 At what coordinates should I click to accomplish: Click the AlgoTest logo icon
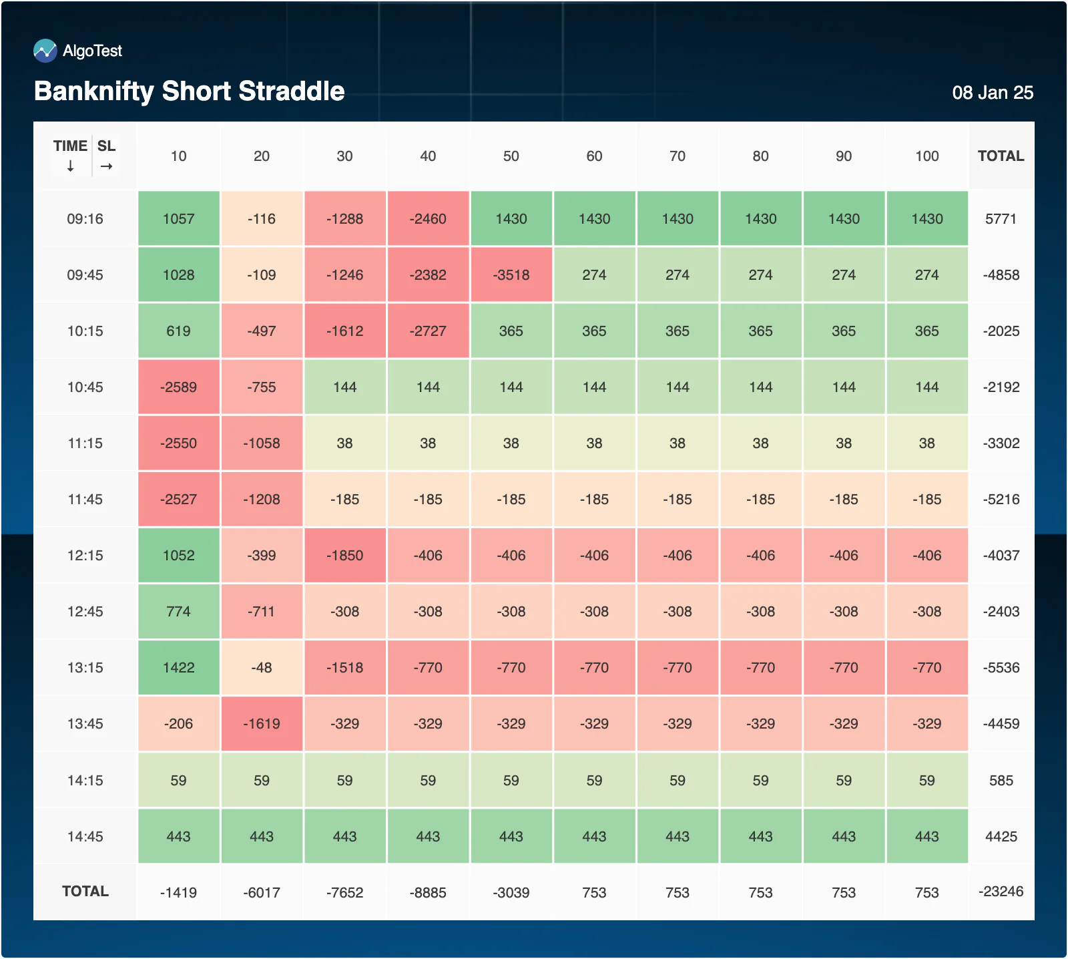(45, 51)
